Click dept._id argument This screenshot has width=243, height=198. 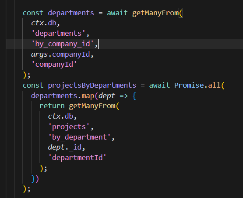click(65, 147)
